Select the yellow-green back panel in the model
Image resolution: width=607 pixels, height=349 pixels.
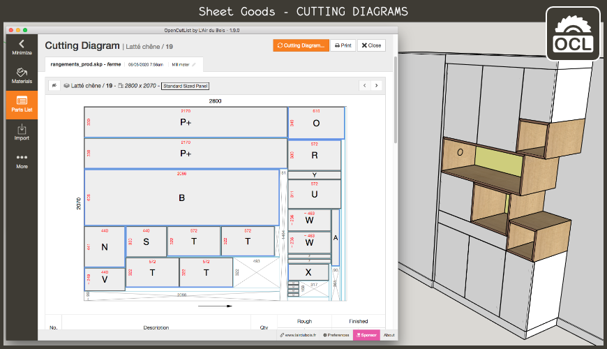pos(499,161)
